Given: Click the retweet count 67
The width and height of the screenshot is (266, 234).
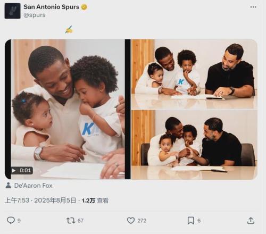Looking at the screenshot, I should tap(80, 221).
